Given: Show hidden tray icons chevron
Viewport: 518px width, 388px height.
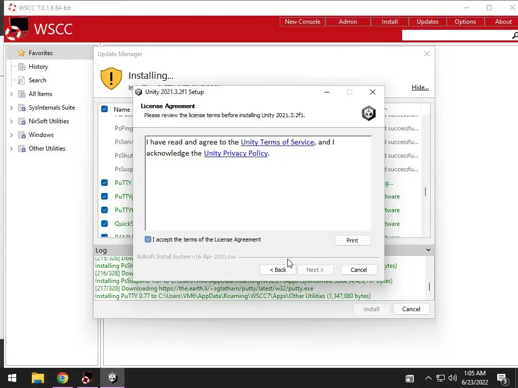Looking at the screenshot, I should pyautogui.click(x=428, y=378).
